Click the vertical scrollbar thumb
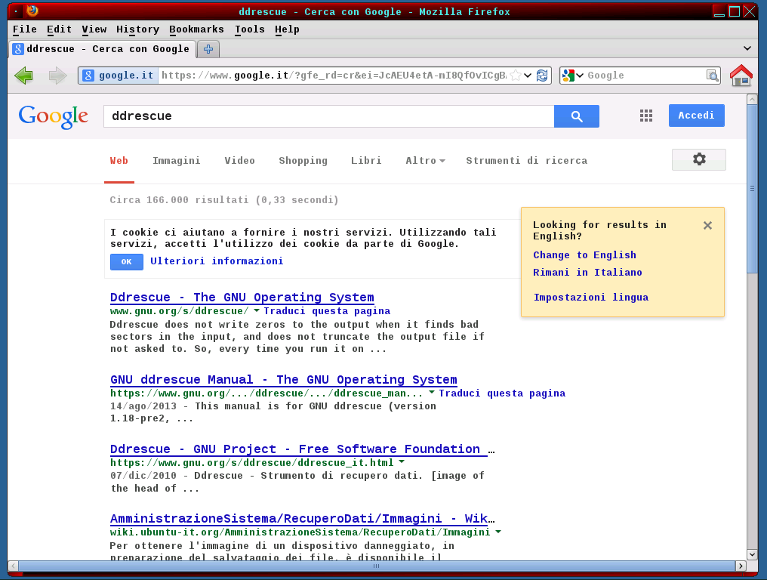Image resolution: width=767 pixels, height=580 pixels. coord(752,189)
